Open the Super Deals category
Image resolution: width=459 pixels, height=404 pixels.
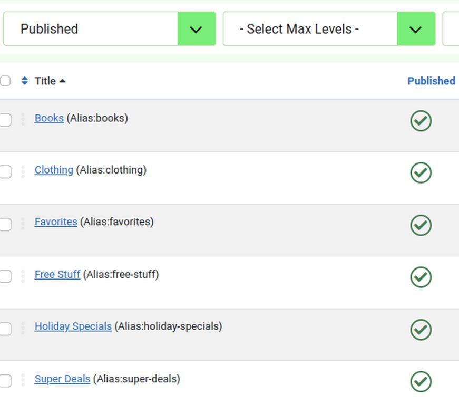[62, 379]
